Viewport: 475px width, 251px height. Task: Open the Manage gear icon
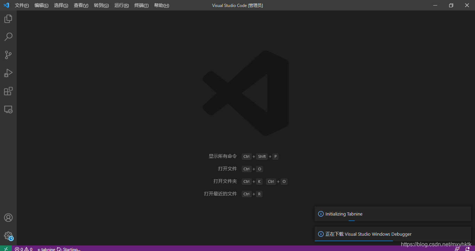(x=8, y=236)
